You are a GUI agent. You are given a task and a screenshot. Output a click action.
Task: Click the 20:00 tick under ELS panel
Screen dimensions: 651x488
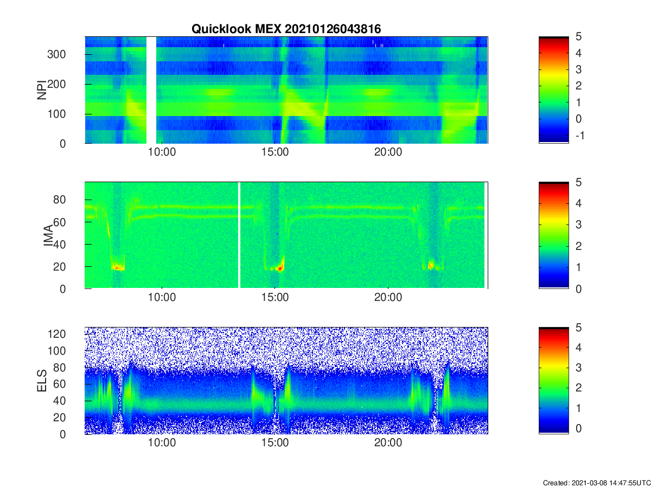point(388,443)
